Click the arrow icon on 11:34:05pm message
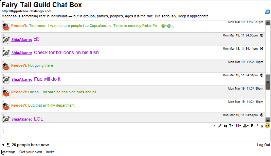 point(261,35)
